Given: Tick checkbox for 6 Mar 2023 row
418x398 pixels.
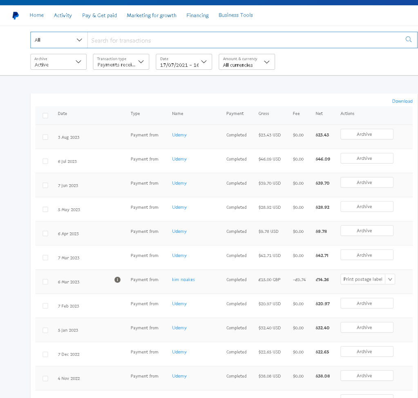Looking at the screenshot, I should 45,281.
